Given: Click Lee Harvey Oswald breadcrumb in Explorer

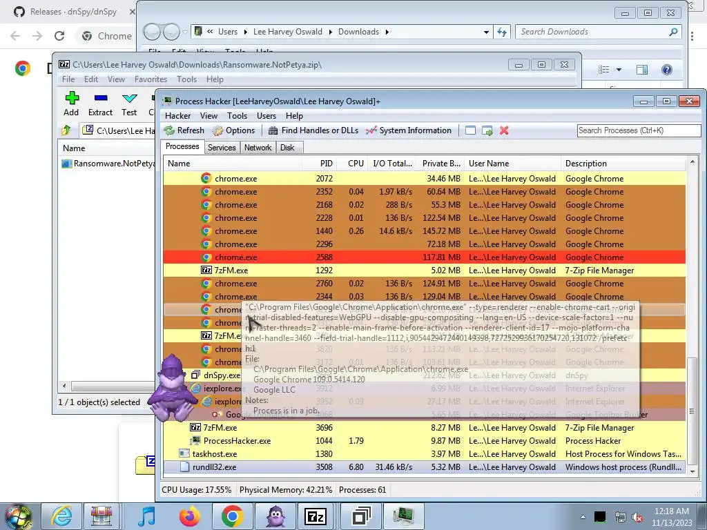Looking at the screenshot, I should pyautogui.click(x=288, y=32).
